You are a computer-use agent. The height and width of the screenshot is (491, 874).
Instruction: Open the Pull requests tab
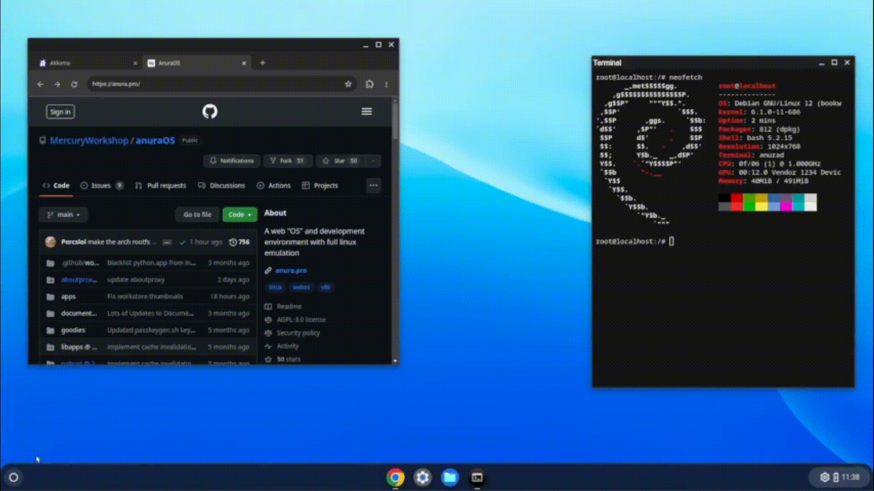(x=160, y=185)
